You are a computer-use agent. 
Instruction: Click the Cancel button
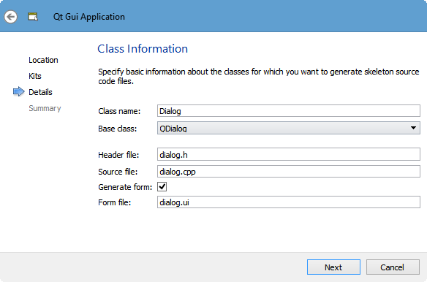point(393,267)
